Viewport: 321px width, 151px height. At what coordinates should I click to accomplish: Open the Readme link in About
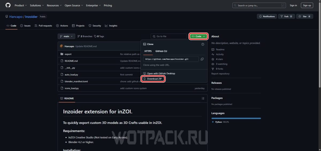click(218, 50)
